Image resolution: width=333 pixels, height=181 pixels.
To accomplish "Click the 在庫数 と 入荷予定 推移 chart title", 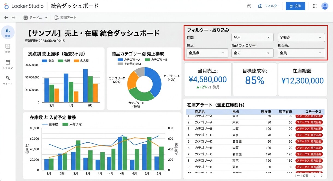I will coord(53,117).
